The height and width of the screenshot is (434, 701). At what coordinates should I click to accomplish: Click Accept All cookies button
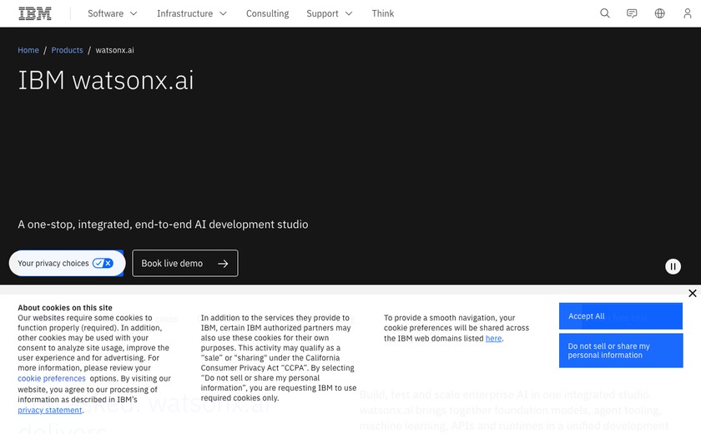pyautogui.click(x=621, y=316)
